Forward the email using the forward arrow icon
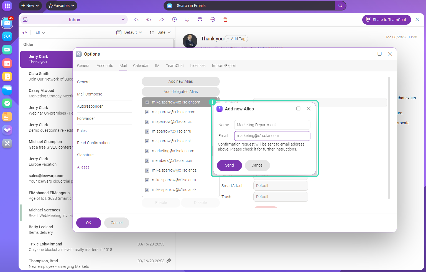The image size is (426, 272). click(x=162, y=19)
